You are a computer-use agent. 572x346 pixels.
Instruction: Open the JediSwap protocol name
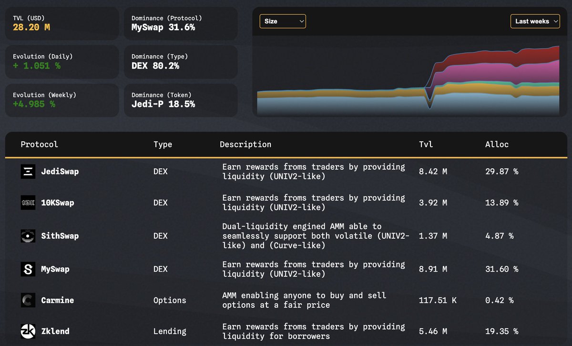(60, 172)
